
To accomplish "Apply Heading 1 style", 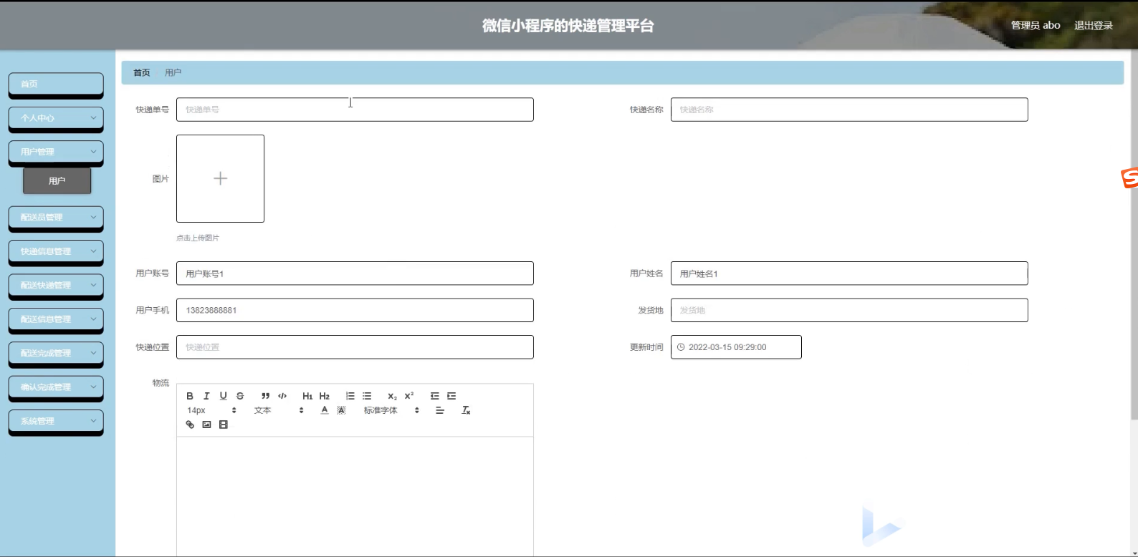I will (307, 396).
